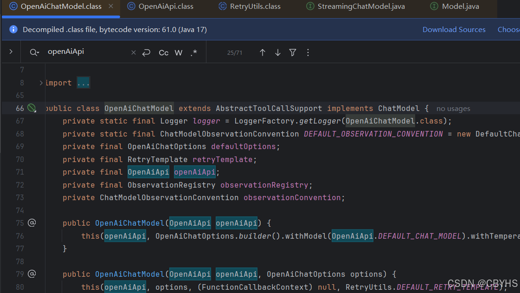Click ObservationRegistry type on line 72
Screen dimensions: 520x293
tap(172, 185)
